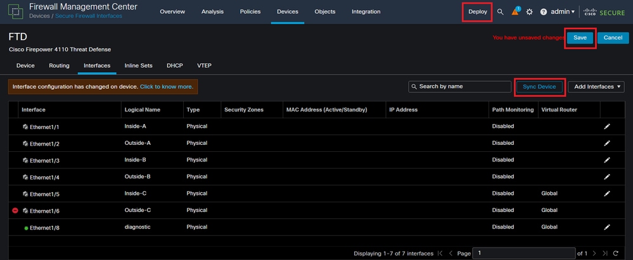Switch to the Device tab

coord(25,65)
